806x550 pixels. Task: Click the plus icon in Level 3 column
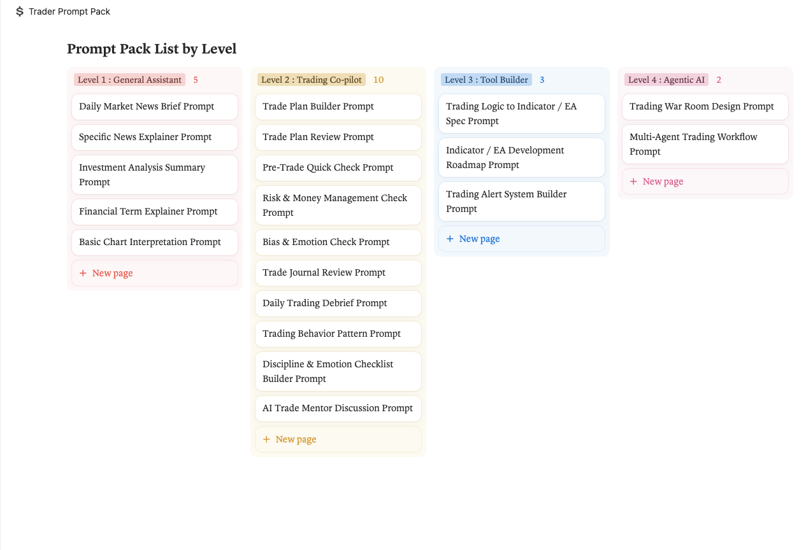(450, 239)
